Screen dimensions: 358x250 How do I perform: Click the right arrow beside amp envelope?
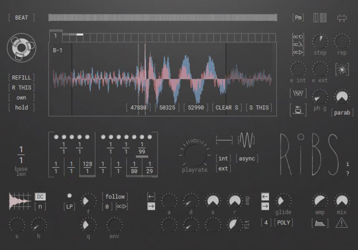(x=151, y=206)
